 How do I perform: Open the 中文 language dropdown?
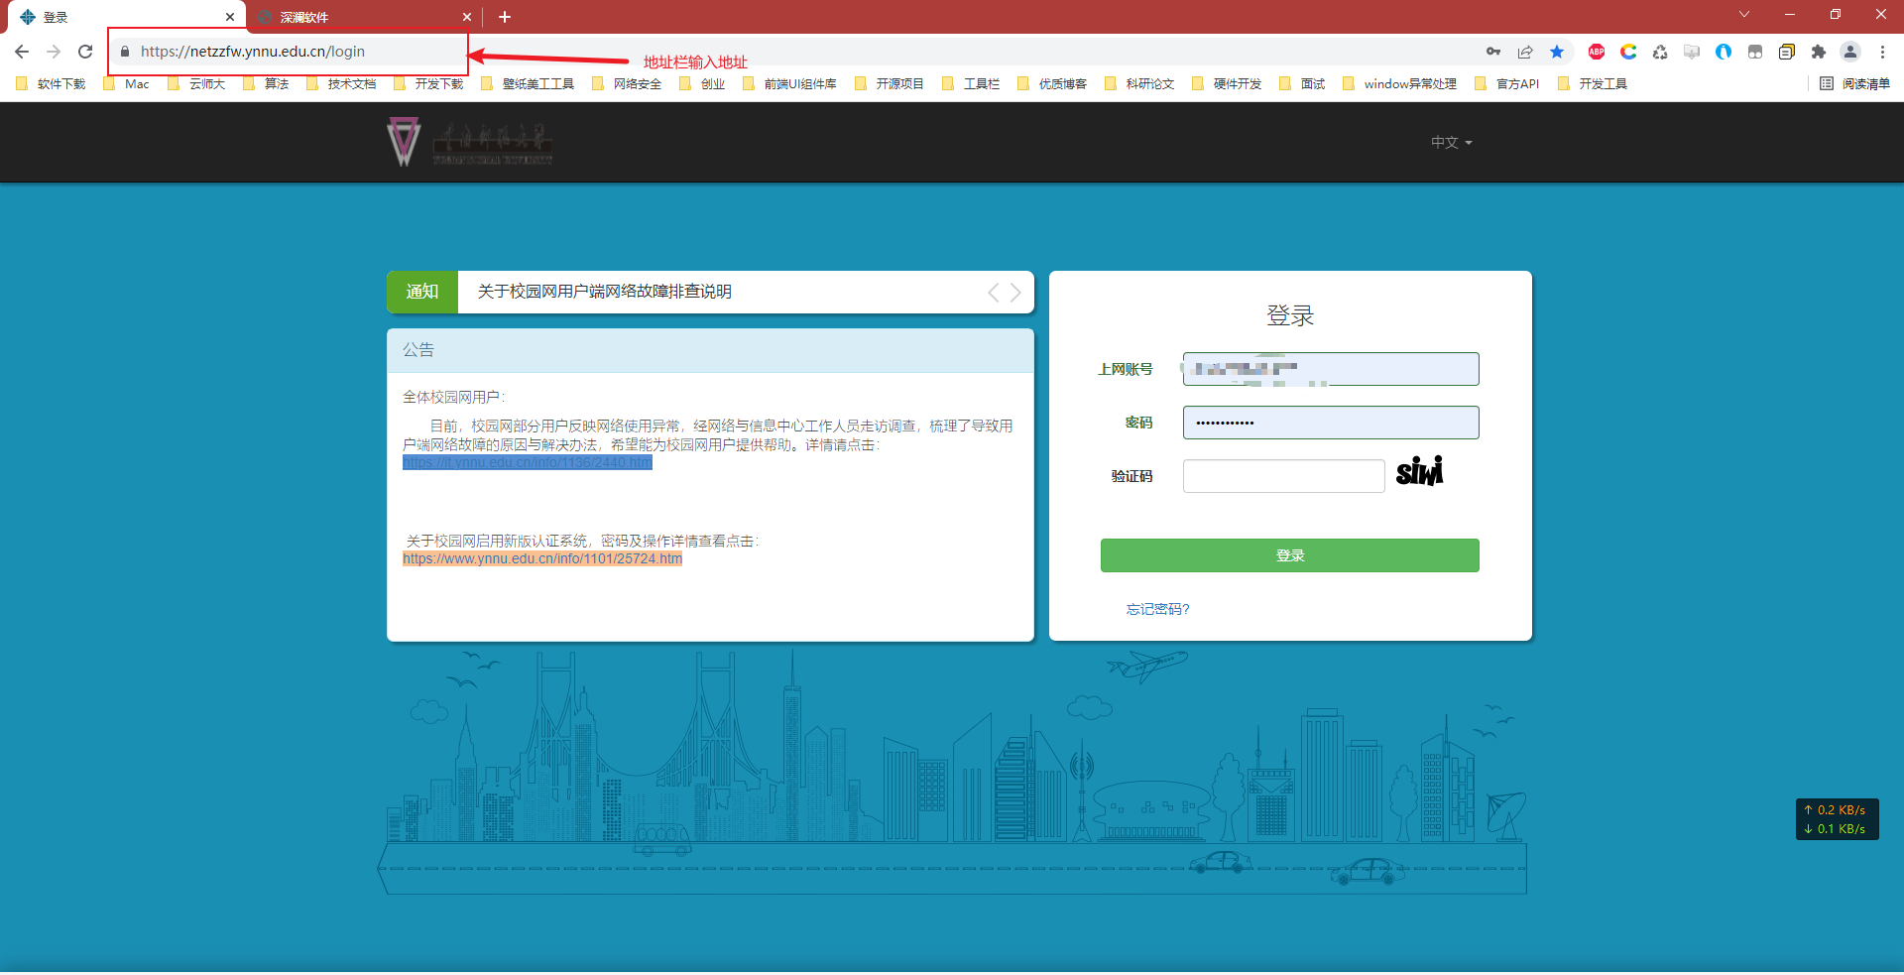(1449, 142)
